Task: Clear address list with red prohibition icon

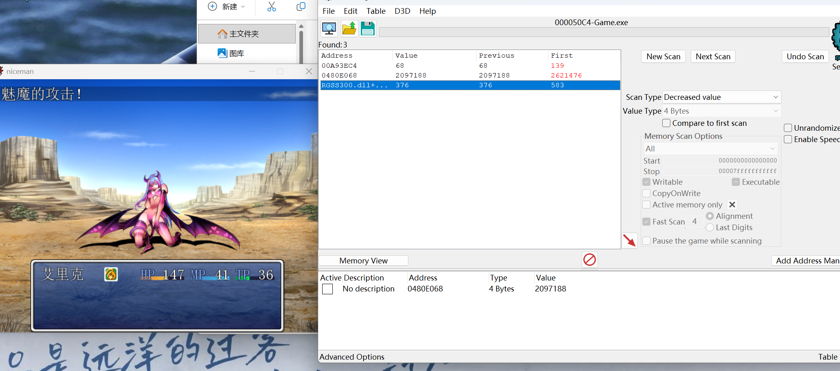Action: point(589,259)
